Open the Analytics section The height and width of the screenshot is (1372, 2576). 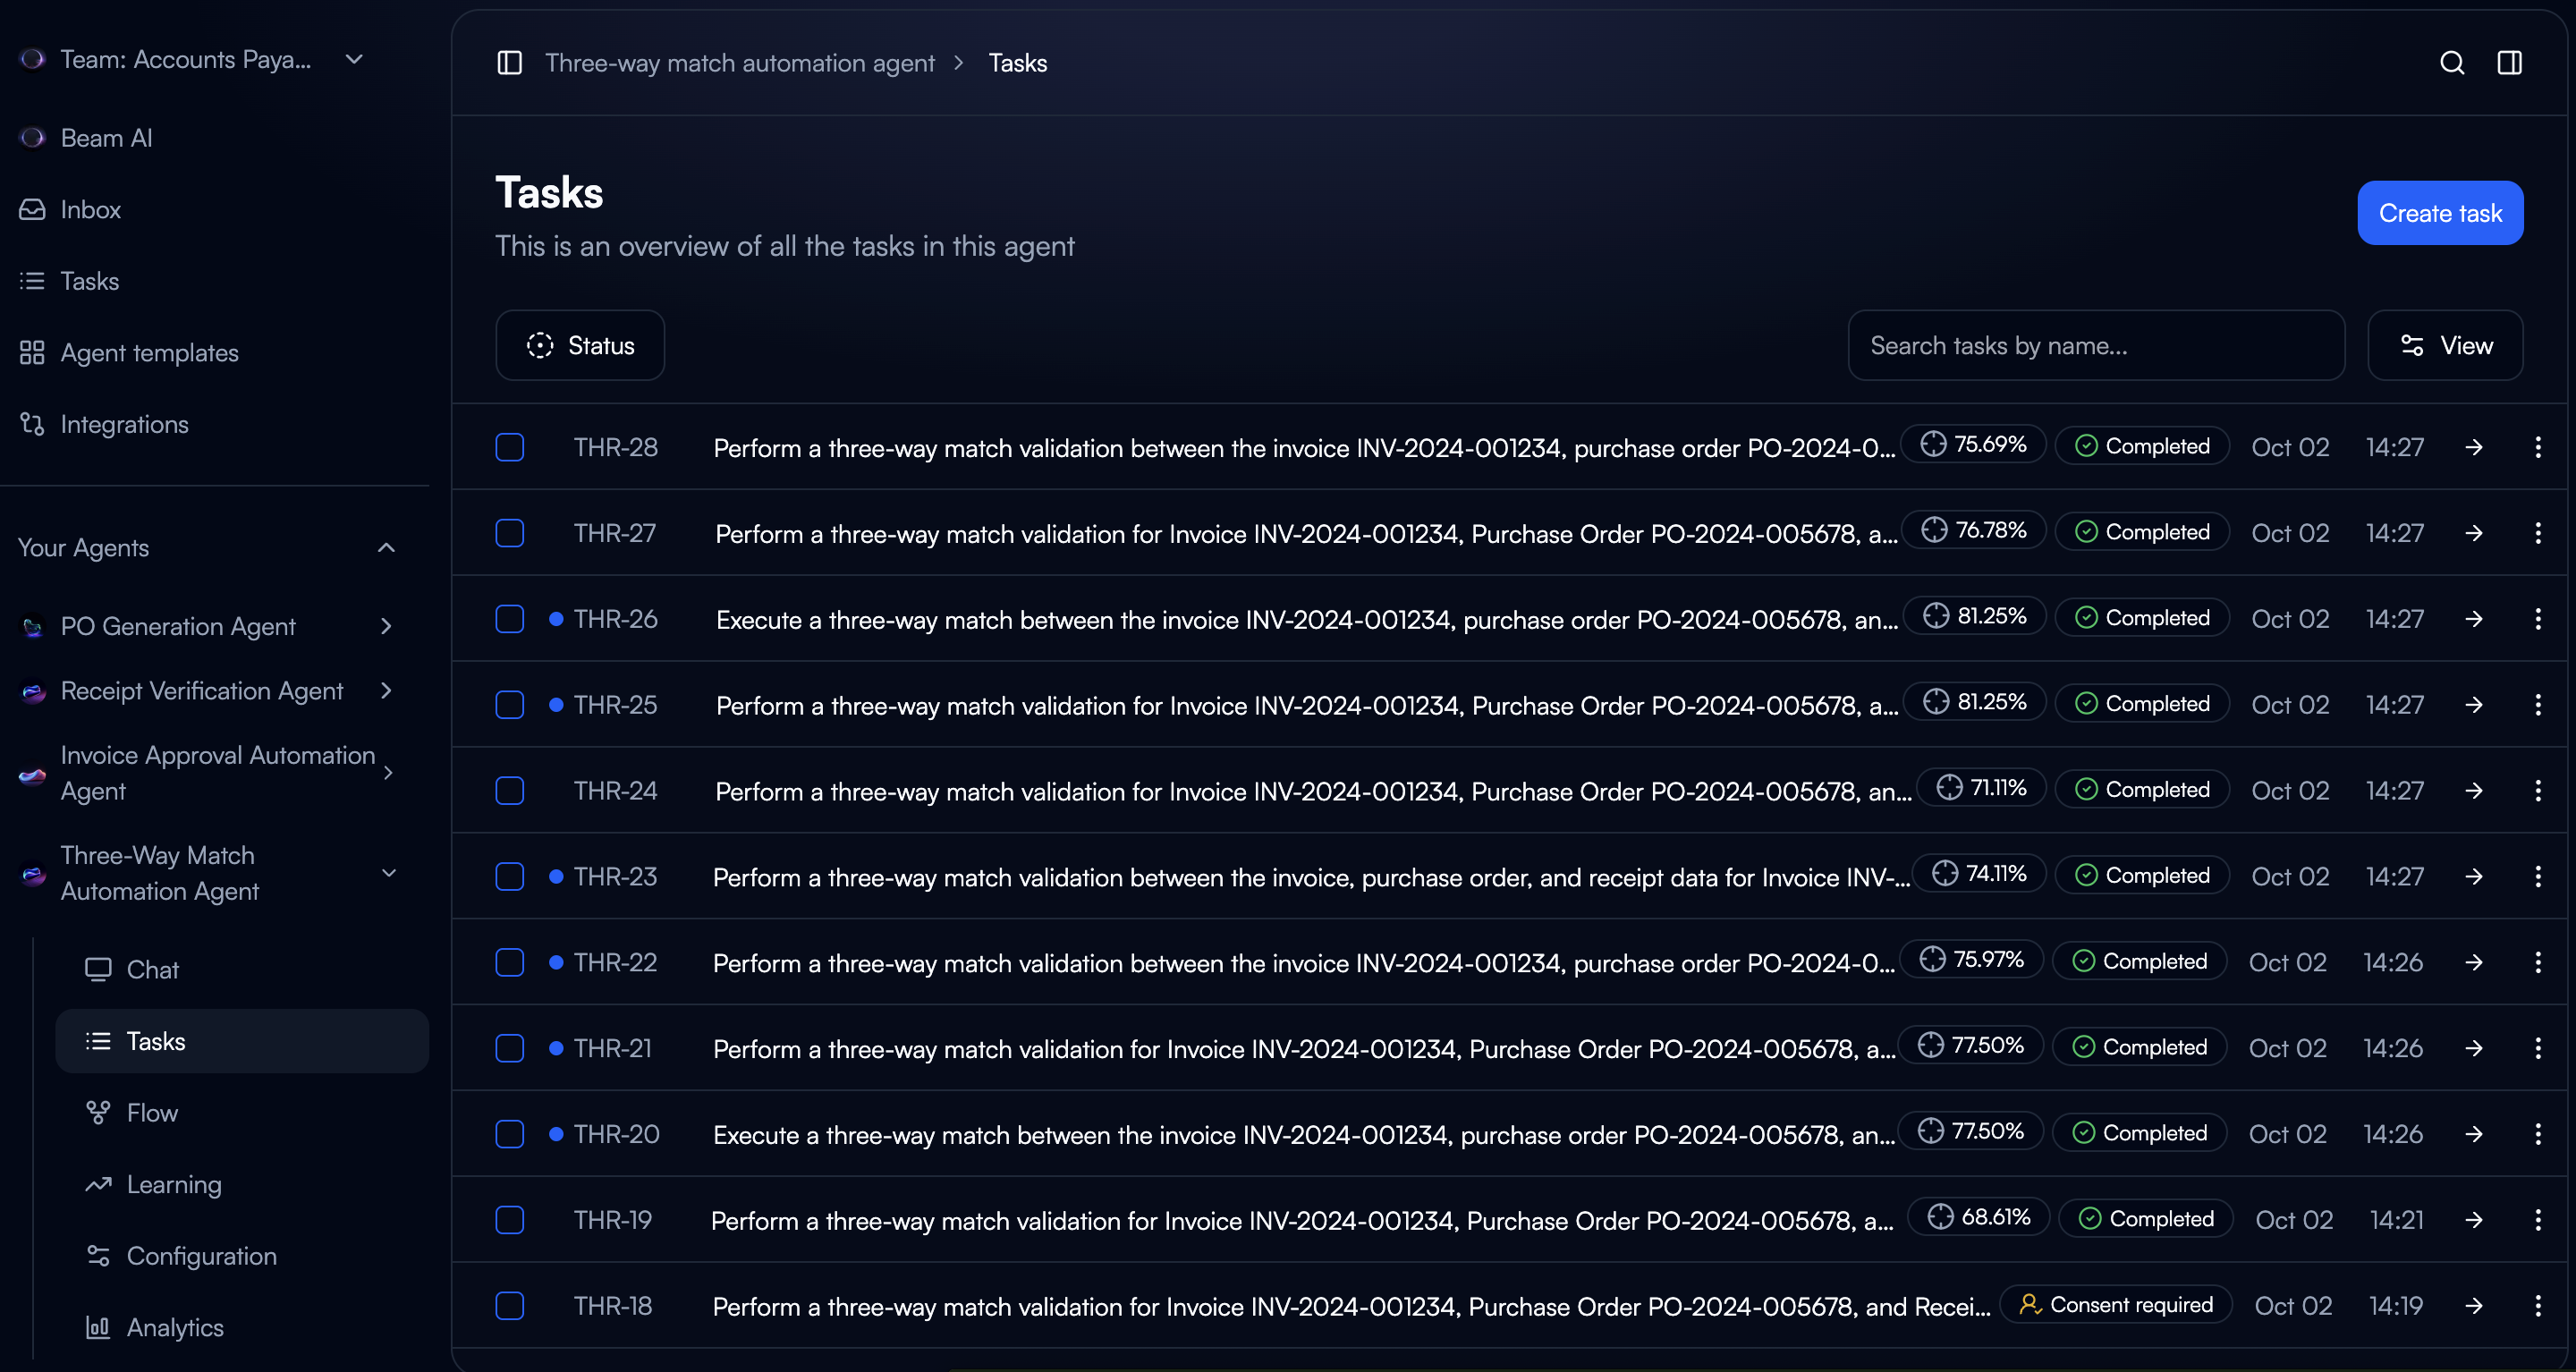click(x=174, y=1328)
